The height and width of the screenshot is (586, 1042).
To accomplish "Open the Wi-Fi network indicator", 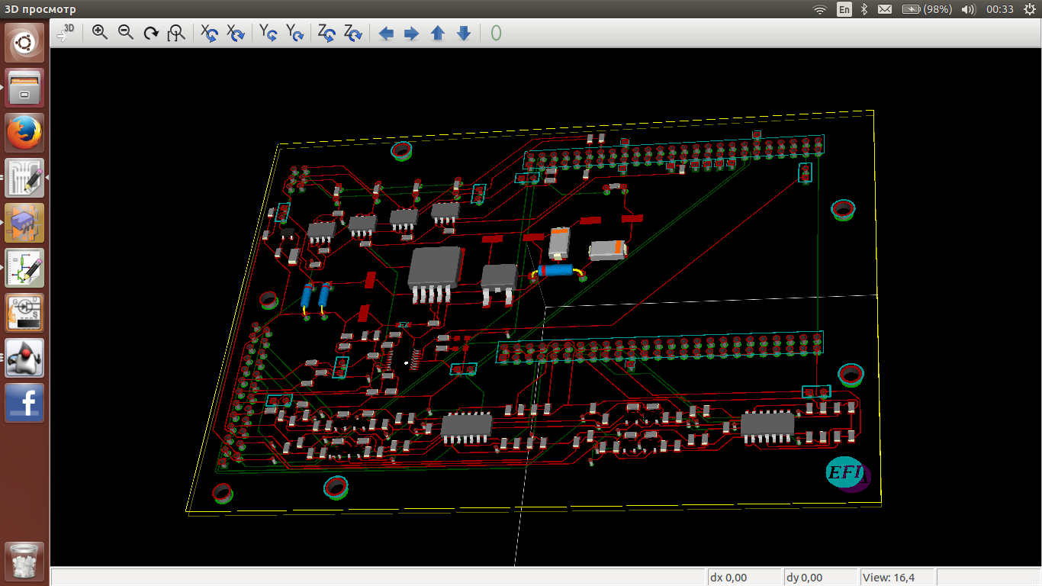I will pos(820,9).
